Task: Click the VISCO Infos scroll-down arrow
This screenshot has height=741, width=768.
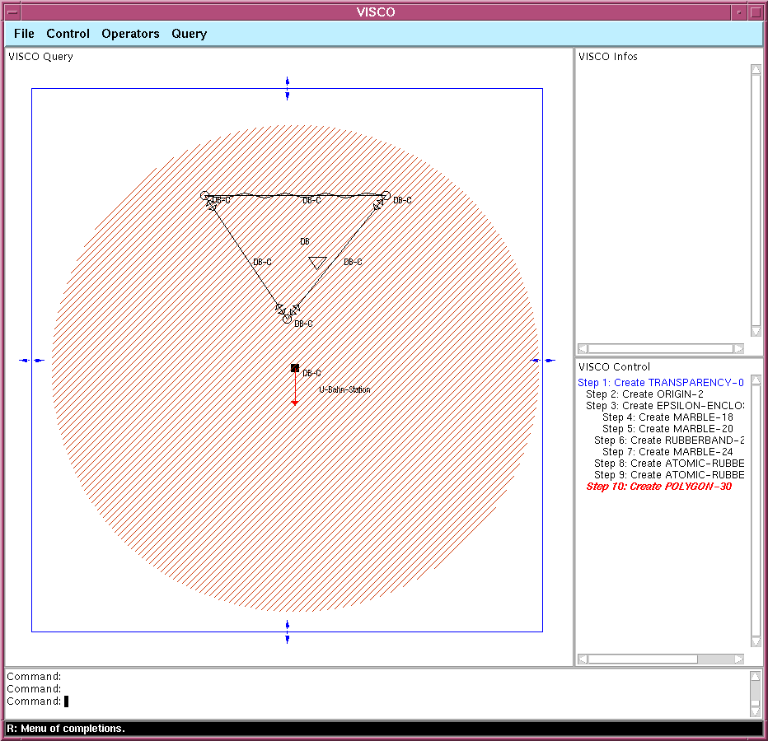Action: [756, 332]
